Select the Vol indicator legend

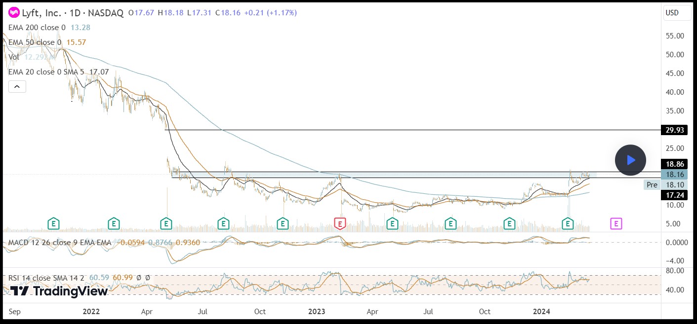pyautogui.click(x=14, y=57)
